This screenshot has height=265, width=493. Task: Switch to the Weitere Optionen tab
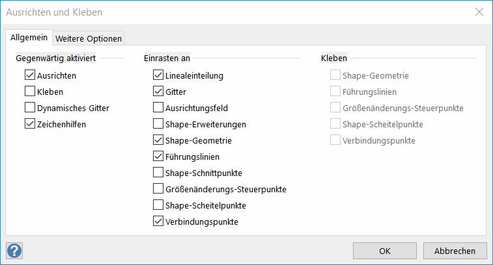pos(88,38)
